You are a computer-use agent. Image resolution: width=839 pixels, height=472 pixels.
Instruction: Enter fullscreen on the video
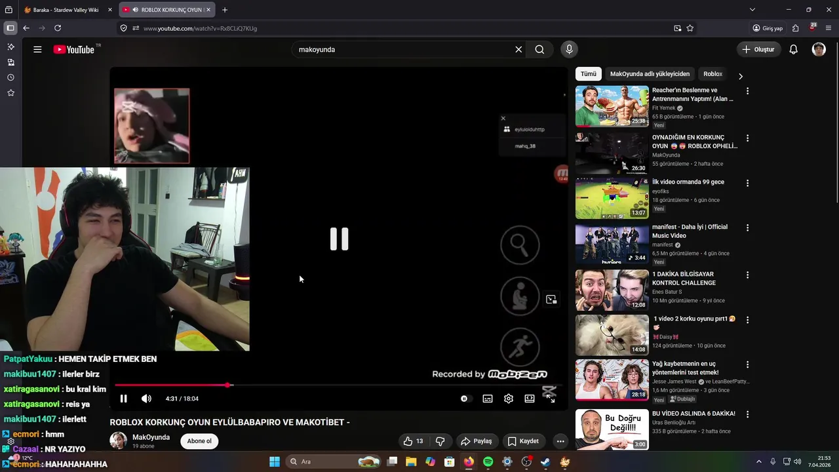click(x=551, y=399)
